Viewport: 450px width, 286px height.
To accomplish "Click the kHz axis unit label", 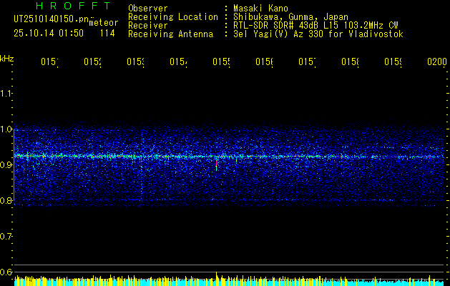I will click(x=7, y=59).
